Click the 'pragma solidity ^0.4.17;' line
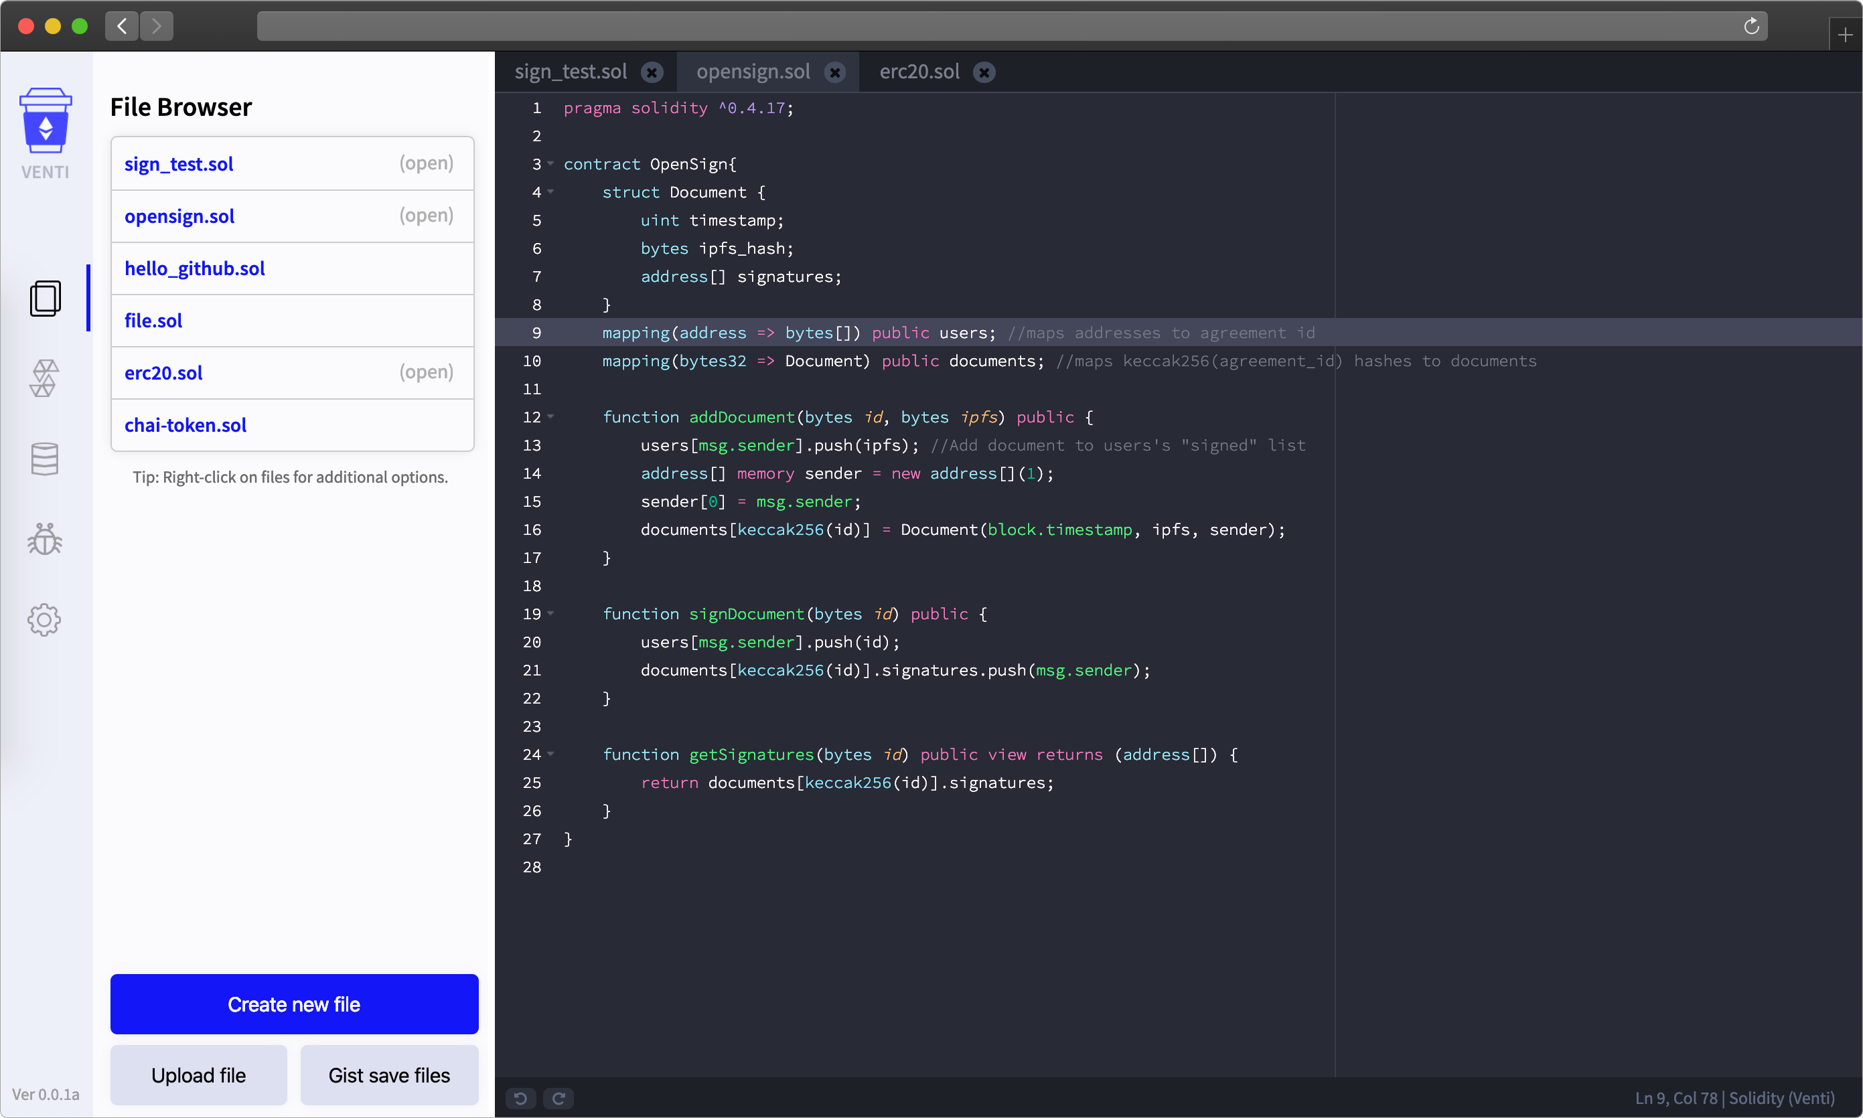Screen dimensions: 1863x1118 (x=678, y=108)
